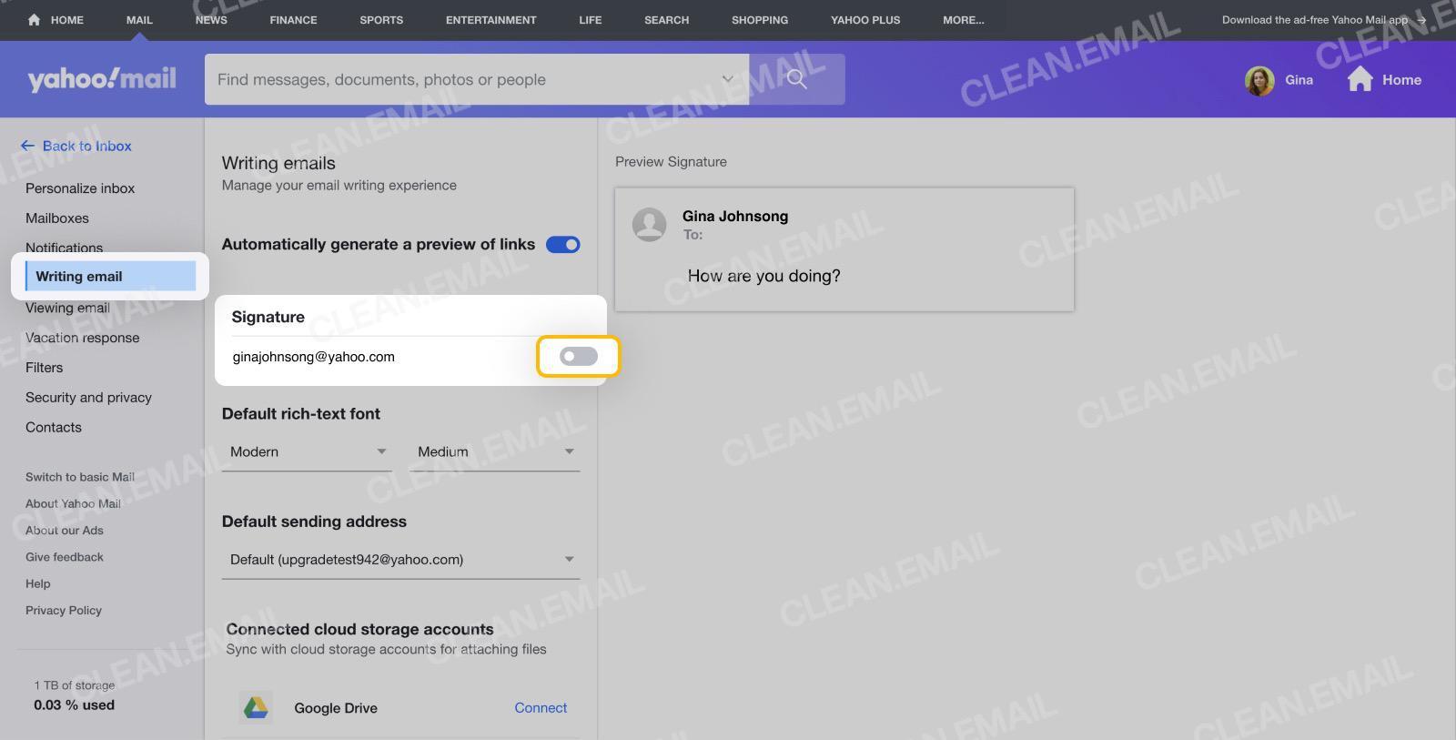Click the Gina Johnsong name in preview
Screen dimensions: 1456x740
(x=735, y=216)
